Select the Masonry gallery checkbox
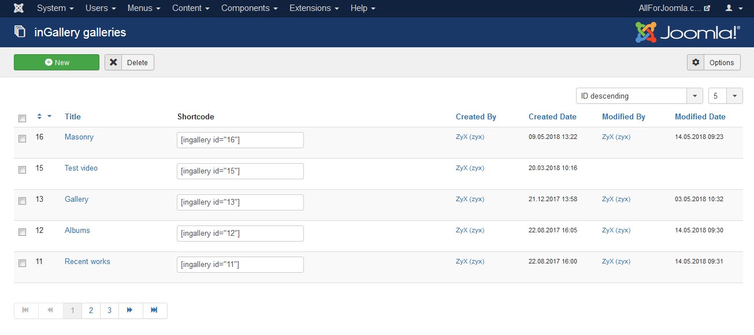The width and height of the screenshot is (754, 335). (x=22, y=139)
